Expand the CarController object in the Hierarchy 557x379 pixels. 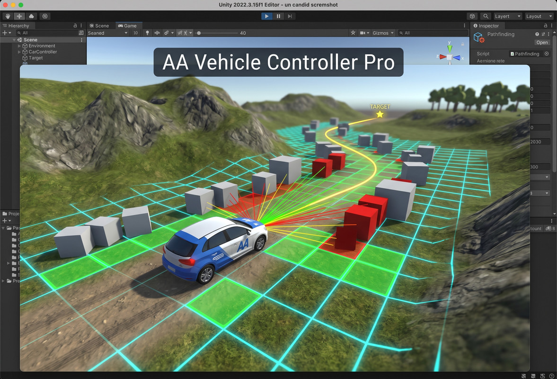(x=19, y=52)
